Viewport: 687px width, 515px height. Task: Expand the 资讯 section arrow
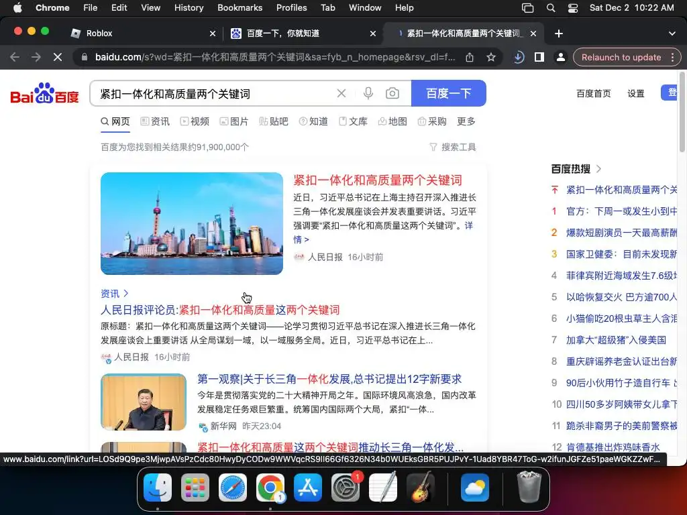[125, 294]
